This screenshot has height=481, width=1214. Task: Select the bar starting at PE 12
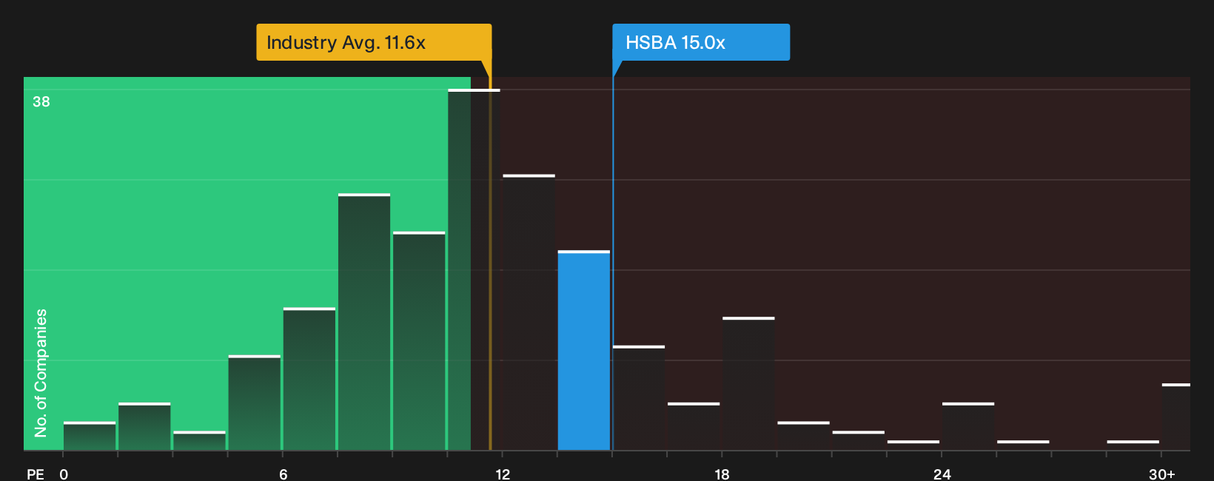point(529,313)
